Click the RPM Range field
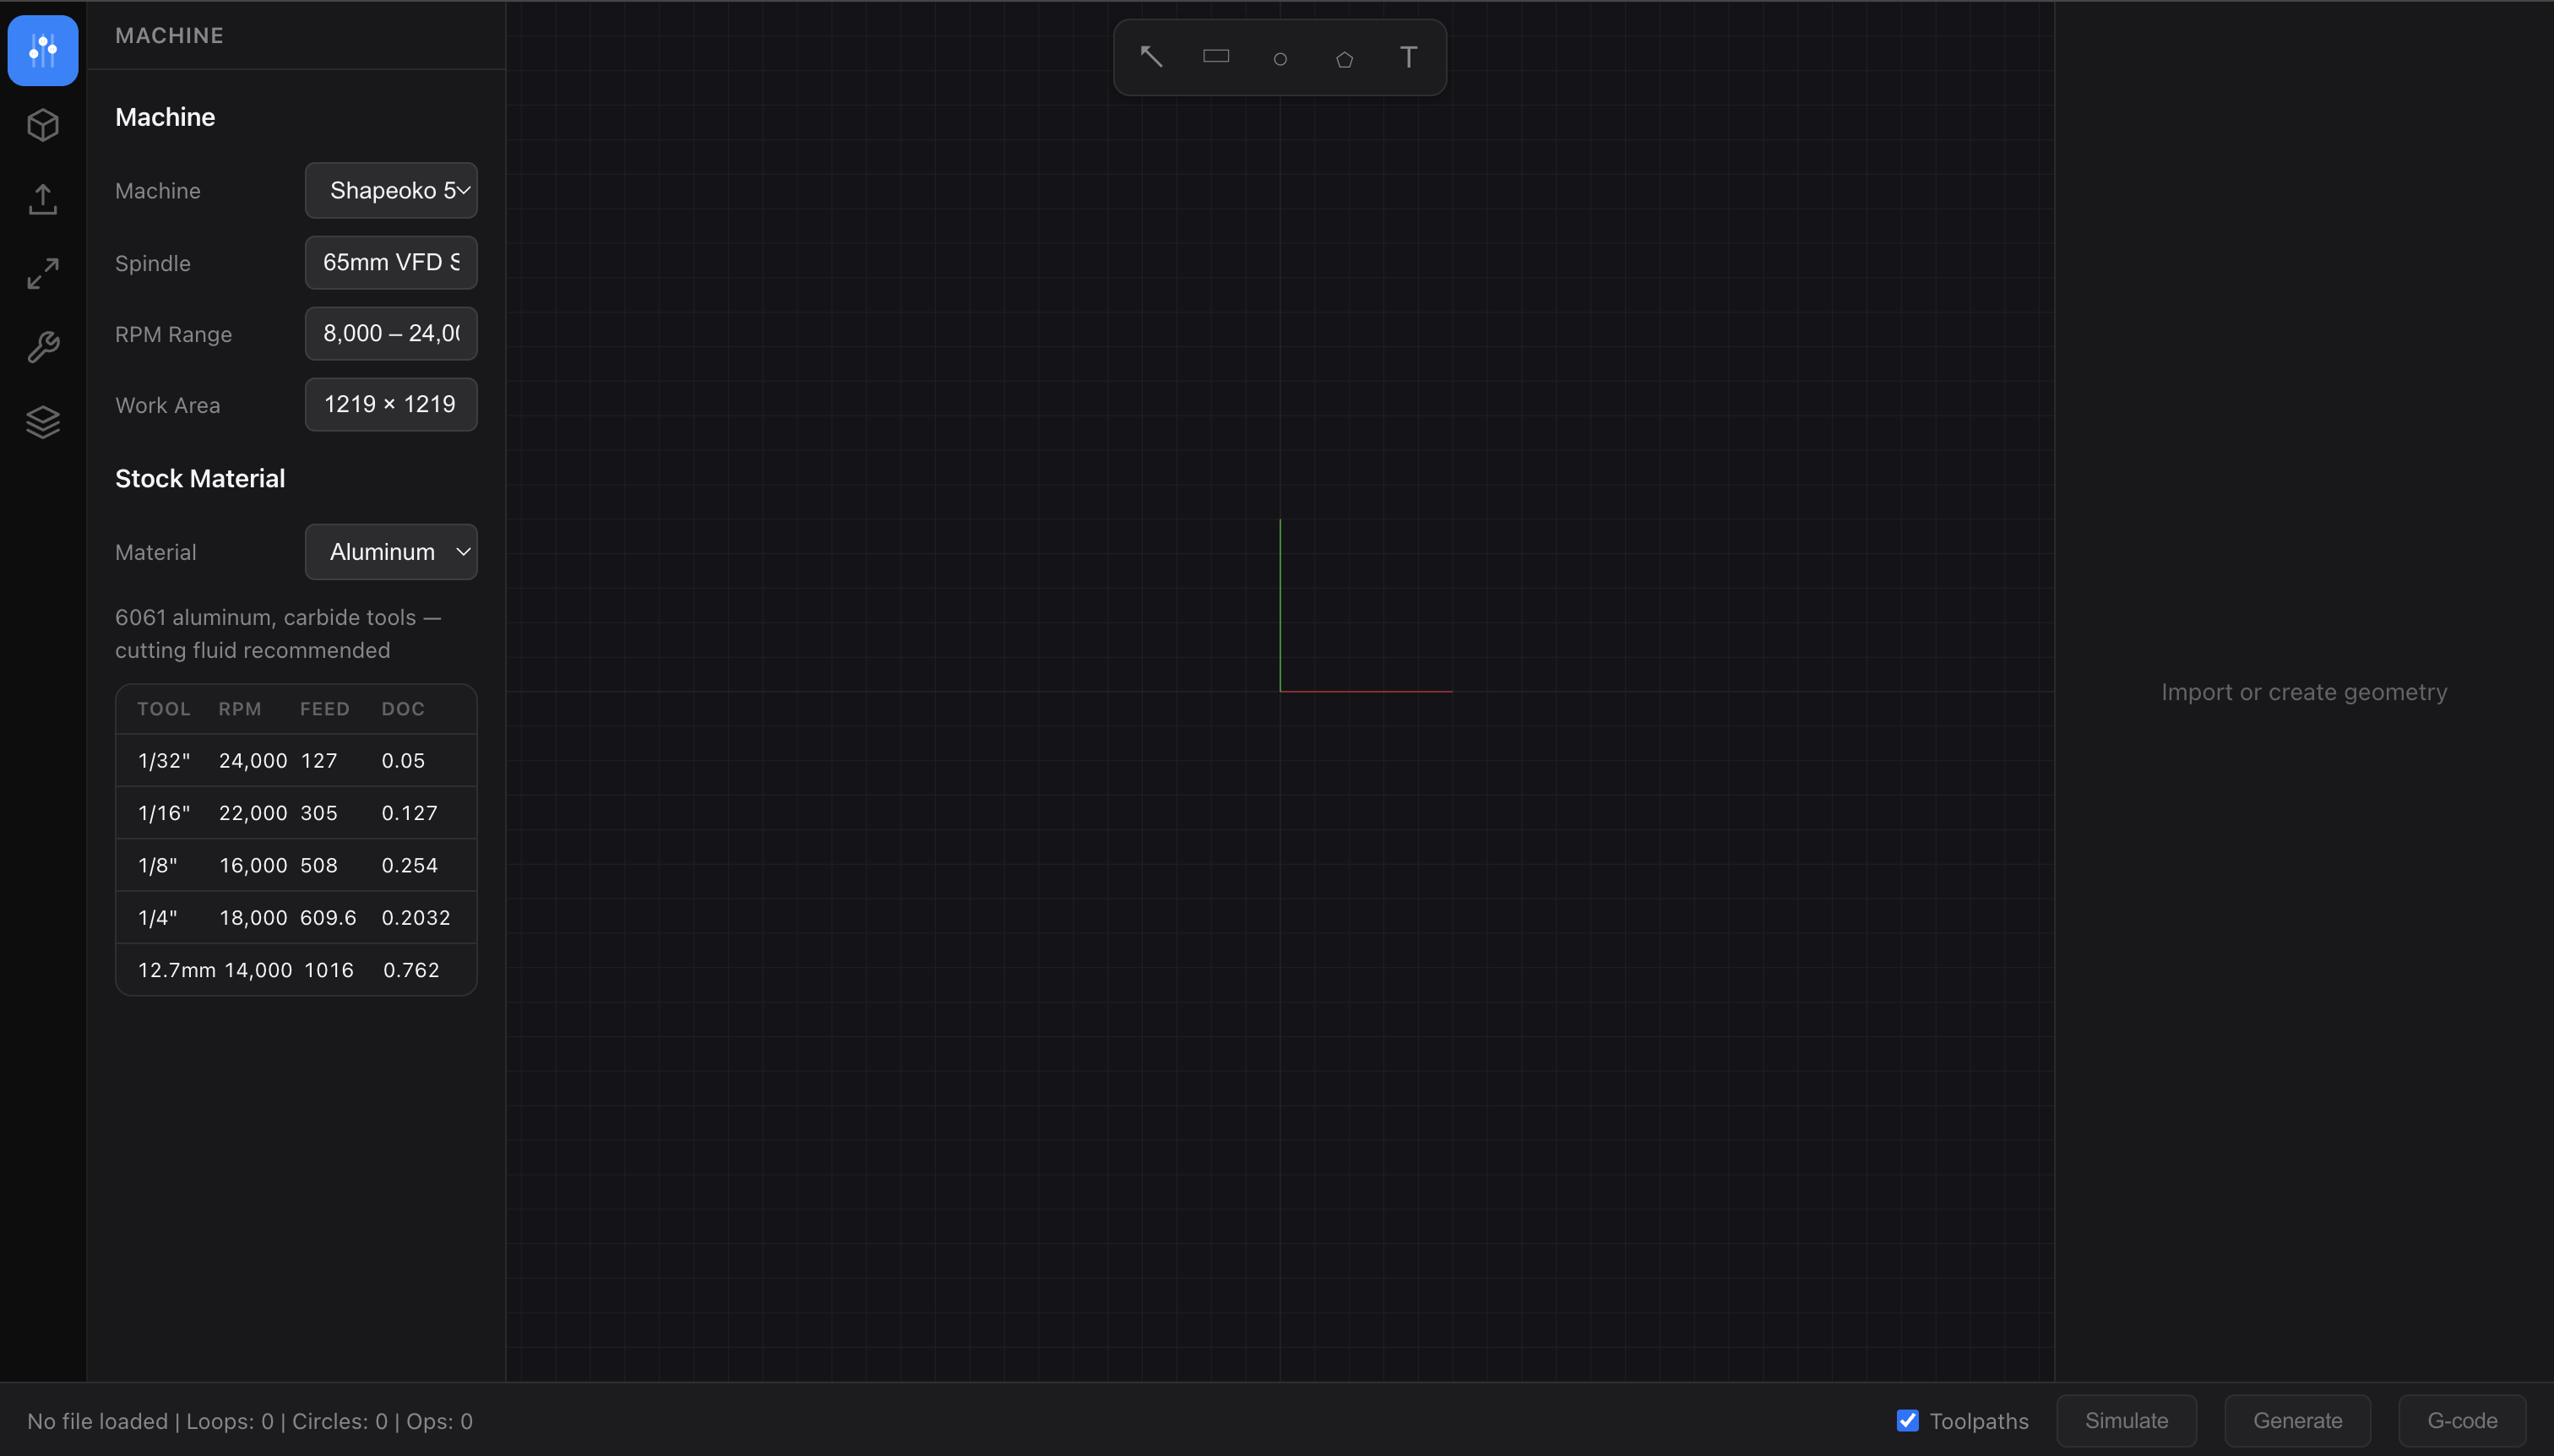 tap(391, 333)
